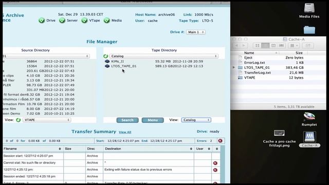Sort Finder list by Size column

(x=299, y=53)
